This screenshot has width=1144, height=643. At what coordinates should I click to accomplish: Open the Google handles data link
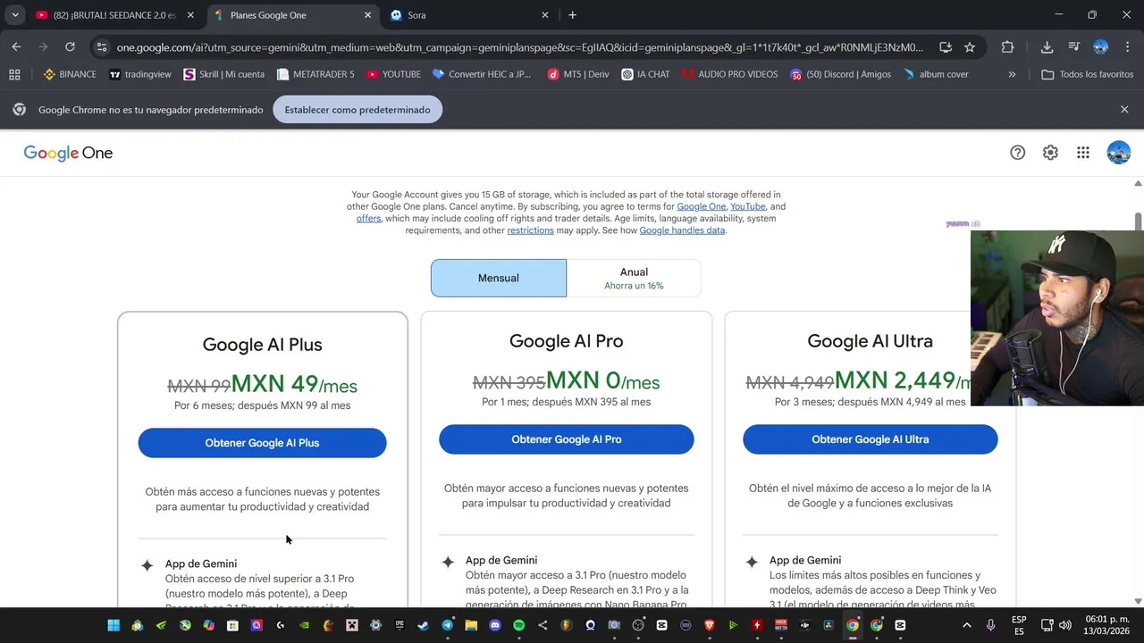[682, 230]
